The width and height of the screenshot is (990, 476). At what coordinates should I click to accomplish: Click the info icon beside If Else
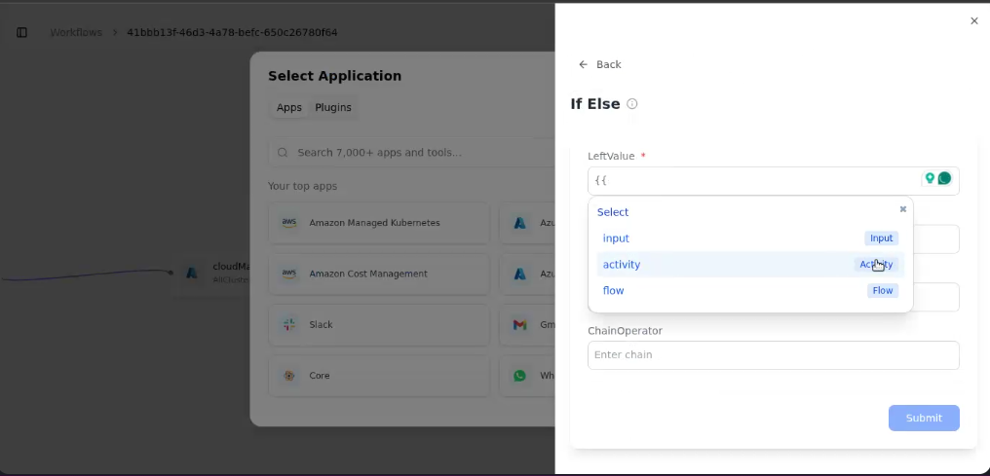coord(632,104)
